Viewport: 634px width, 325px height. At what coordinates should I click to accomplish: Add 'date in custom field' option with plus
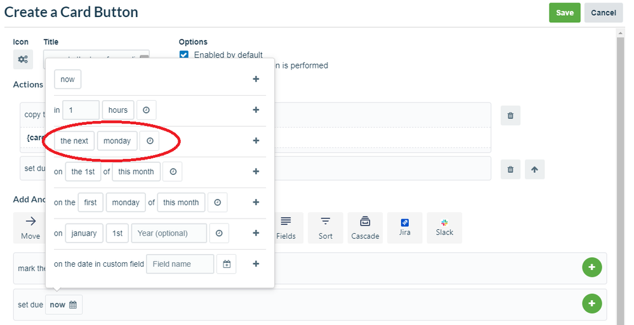pyautogui.click(x=256, y=264)
